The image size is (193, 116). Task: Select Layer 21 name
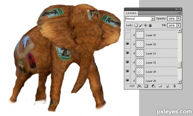(151, 53)
